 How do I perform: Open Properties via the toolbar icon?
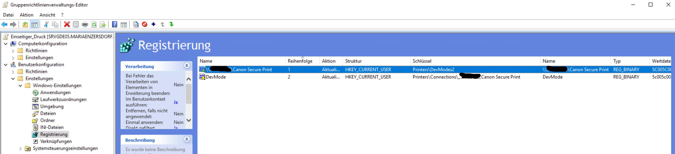[76, 25]
